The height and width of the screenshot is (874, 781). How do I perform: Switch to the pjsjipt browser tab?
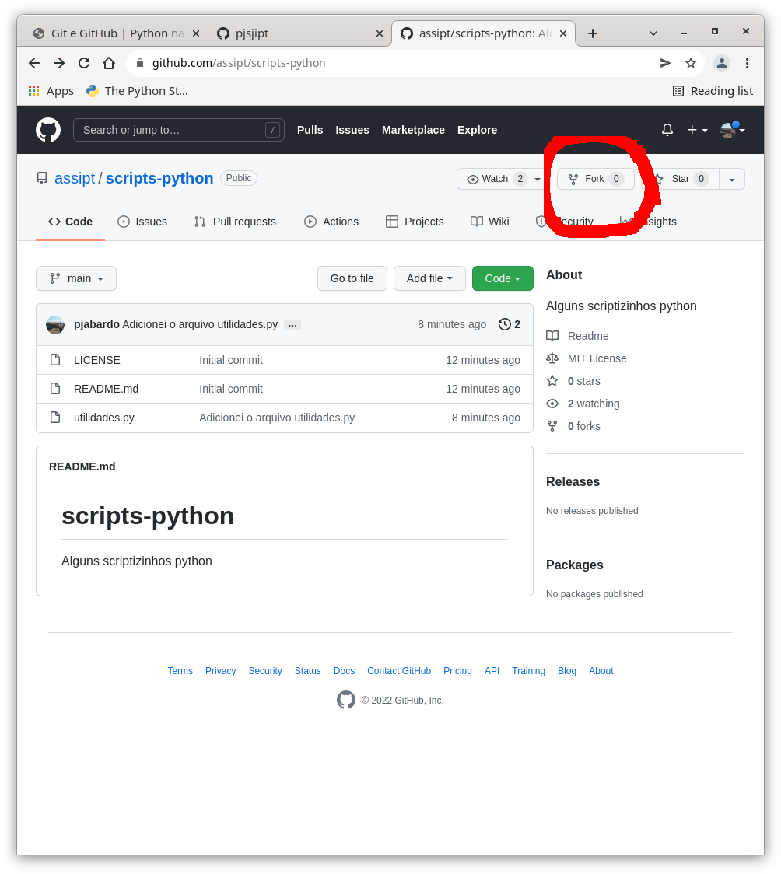click(x=300, y=33)
